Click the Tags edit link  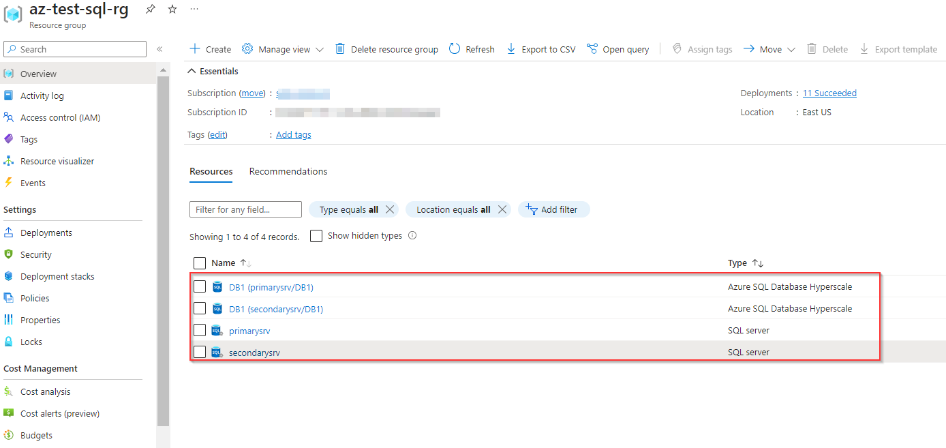pos(217,135)
